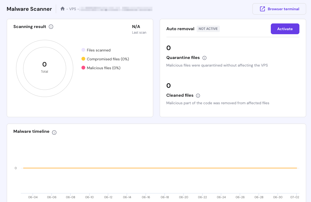Click the external-link icon on Browser terminal

coord(262,9)
